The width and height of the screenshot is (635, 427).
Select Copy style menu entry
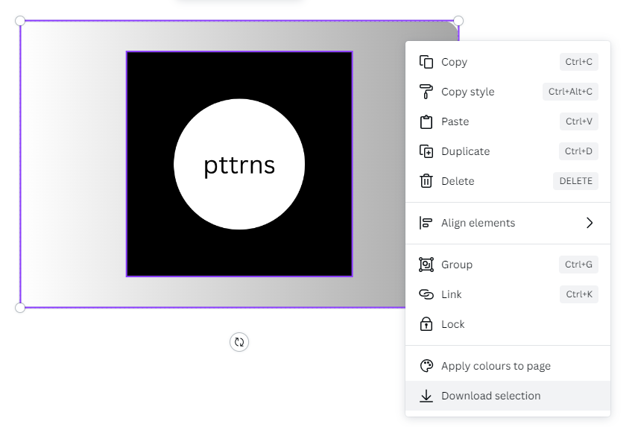[508, 92]
